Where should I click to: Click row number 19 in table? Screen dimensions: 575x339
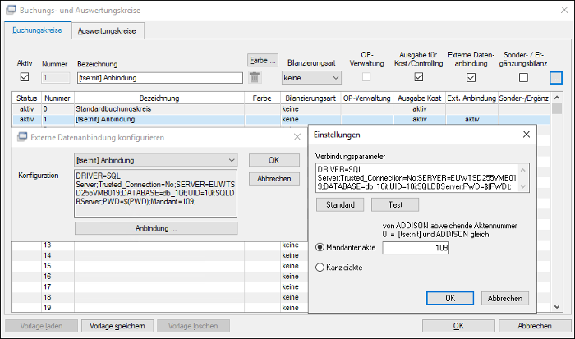pyautogui.click(x=48, y=308)
